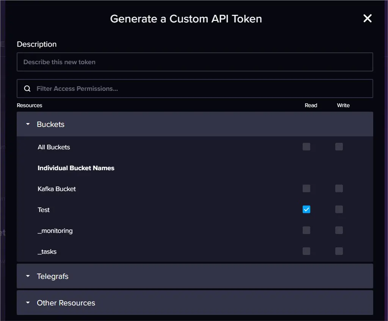Viewport: 388px width, 321px height.
Task: Expand the Other Resources section caret
Action: pos(28,303)
